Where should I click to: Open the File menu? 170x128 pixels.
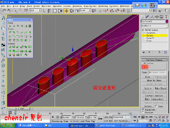pos(3,6)
